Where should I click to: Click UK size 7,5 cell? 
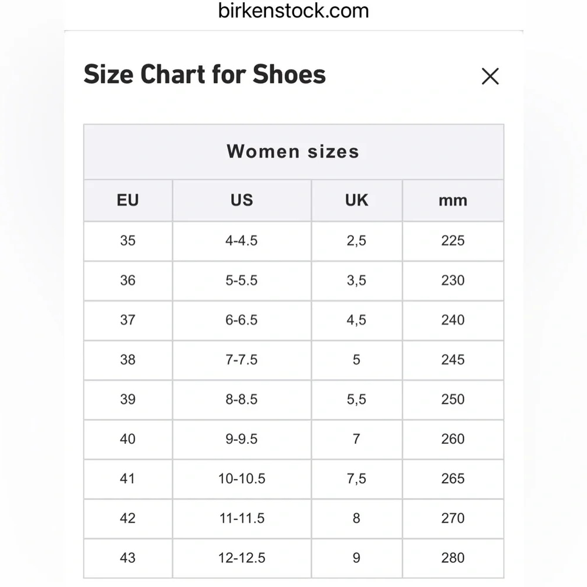click(356, 478)
